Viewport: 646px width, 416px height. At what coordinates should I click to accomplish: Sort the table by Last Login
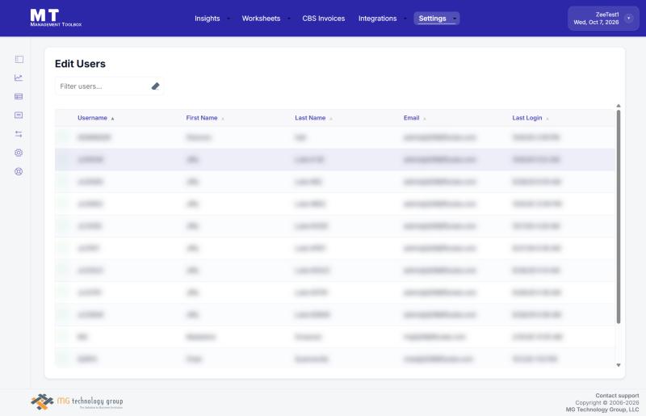click(527, 118)
